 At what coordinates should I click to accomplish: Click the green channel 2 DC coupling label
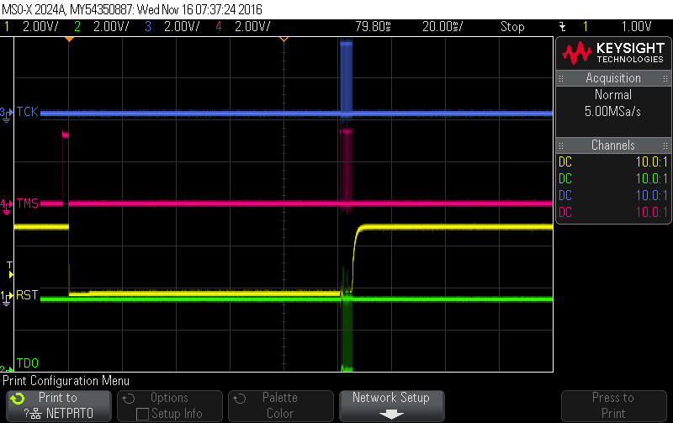click(565, 179)
